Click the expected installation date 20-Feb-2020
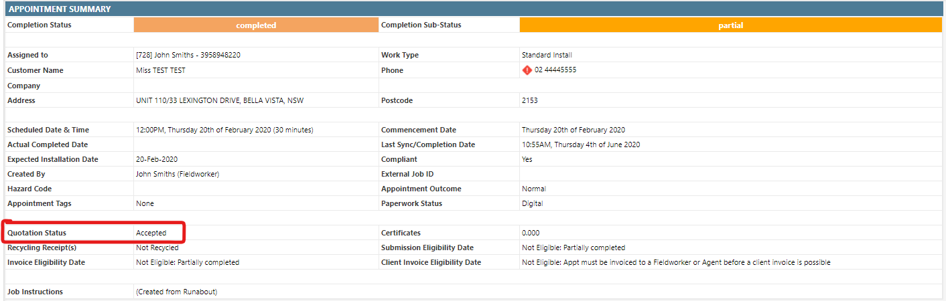This screenshot has width=946, height=301. 155,159
